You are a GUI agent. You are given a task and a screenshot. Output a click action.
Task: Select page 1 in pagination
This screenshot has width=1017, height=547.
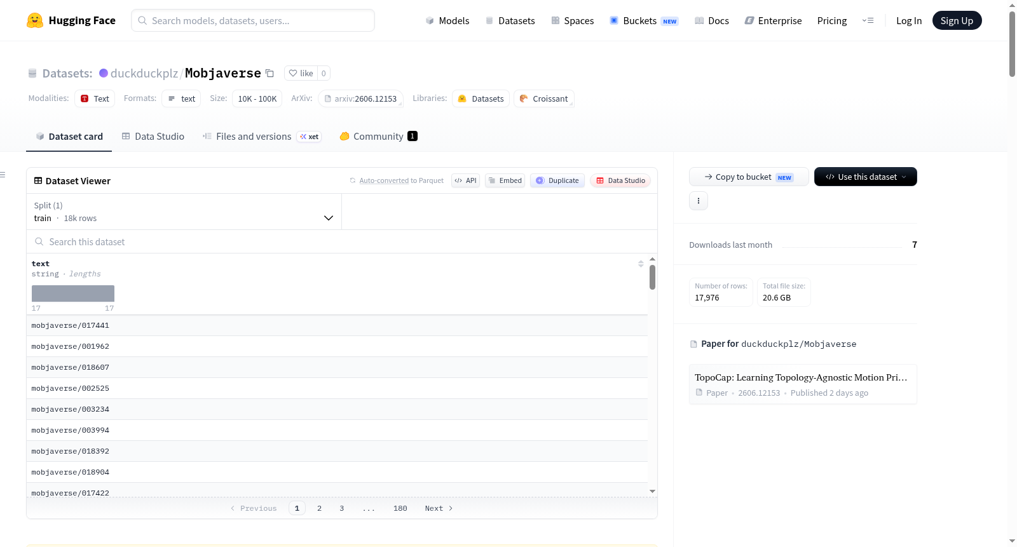(297, 508)
